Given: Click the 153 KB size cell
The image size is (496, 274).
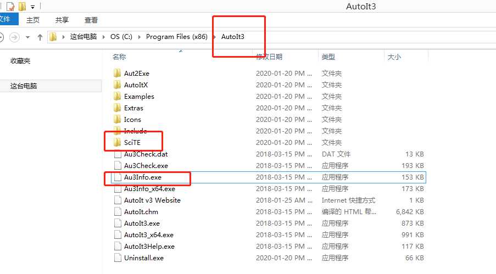Looking at the screenshot, I should (413, 177).
